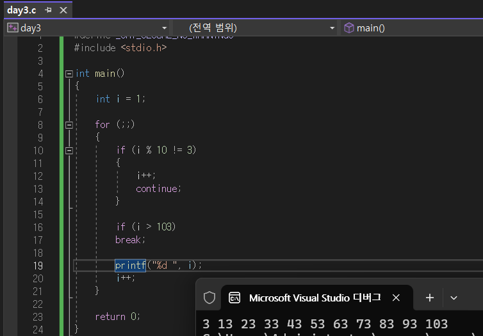Click line number 10 in the gutter
The width and height of the screenshot is (483, 336).
coord(38,150)
